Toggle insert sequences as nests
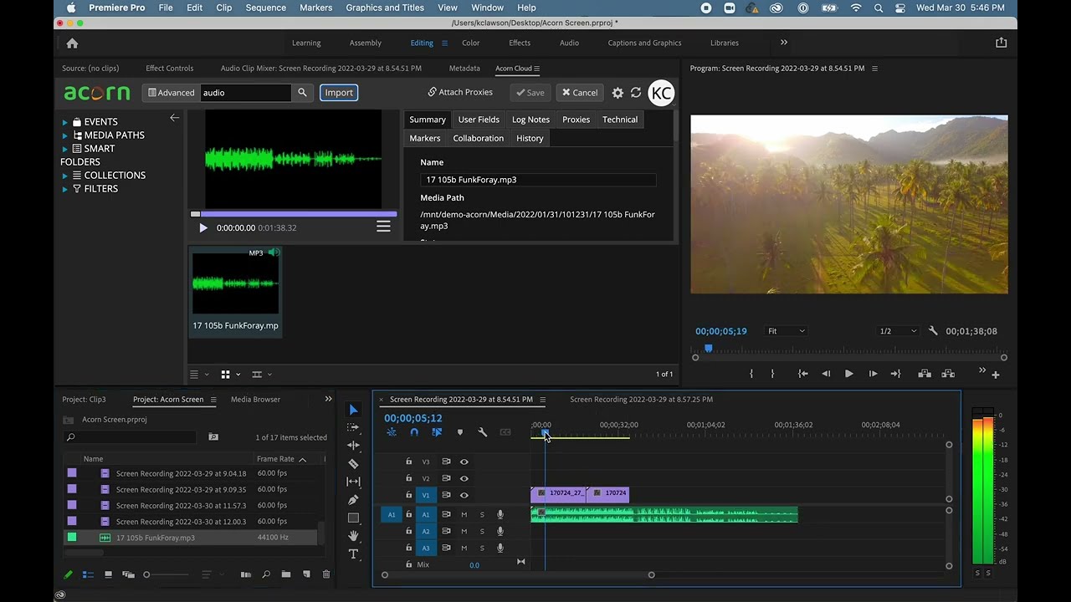 (x=391, y=432)
